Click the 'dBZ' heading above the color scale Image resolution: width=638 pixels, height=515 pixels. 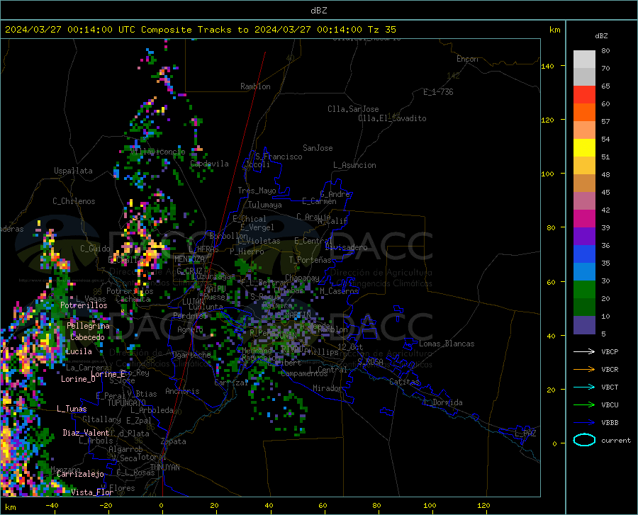pos(601,35)
